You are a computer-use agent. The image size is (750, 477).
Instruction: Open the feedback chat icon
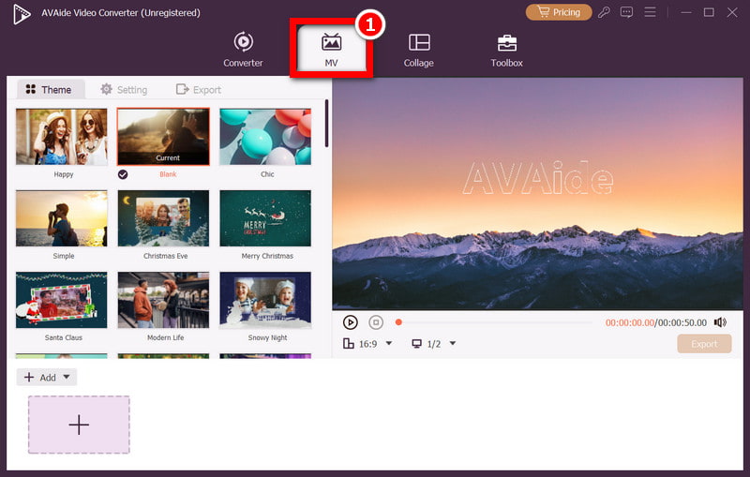pyautogui.click(x=627, y=12)
